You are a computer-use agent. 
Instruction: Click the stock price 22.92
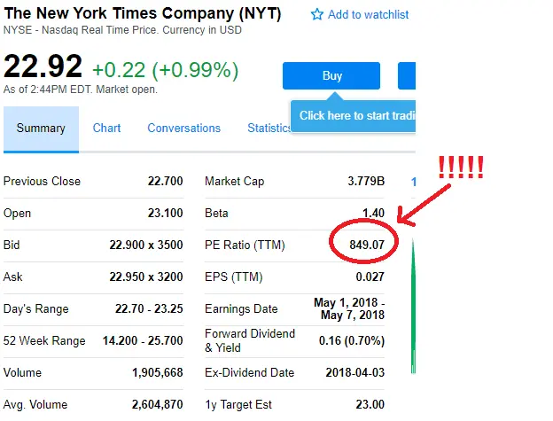(x=43, y=67)
